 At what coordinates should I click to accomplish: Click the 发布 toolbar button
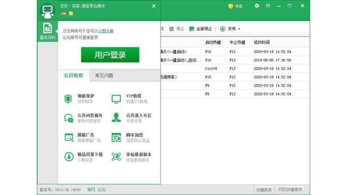coord(227,29)
